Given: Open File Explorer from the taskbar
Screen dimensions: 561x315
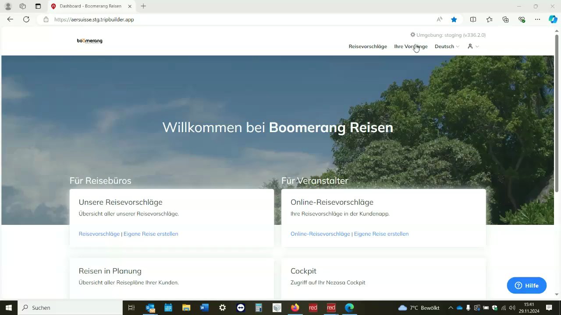Looking at the screenshot, I should [x=186, y=308].
